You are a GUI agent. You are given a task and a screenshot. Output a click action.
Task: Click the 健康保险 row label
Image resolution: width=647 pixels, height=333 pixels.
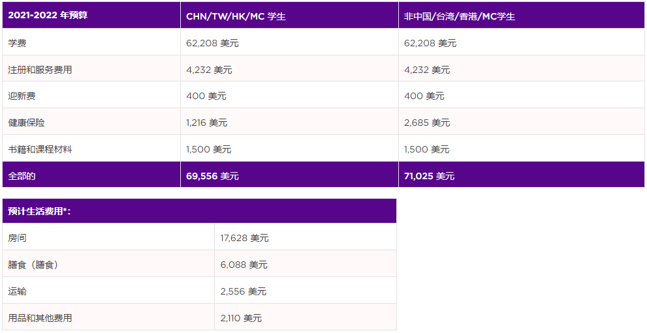pos(26,123)
